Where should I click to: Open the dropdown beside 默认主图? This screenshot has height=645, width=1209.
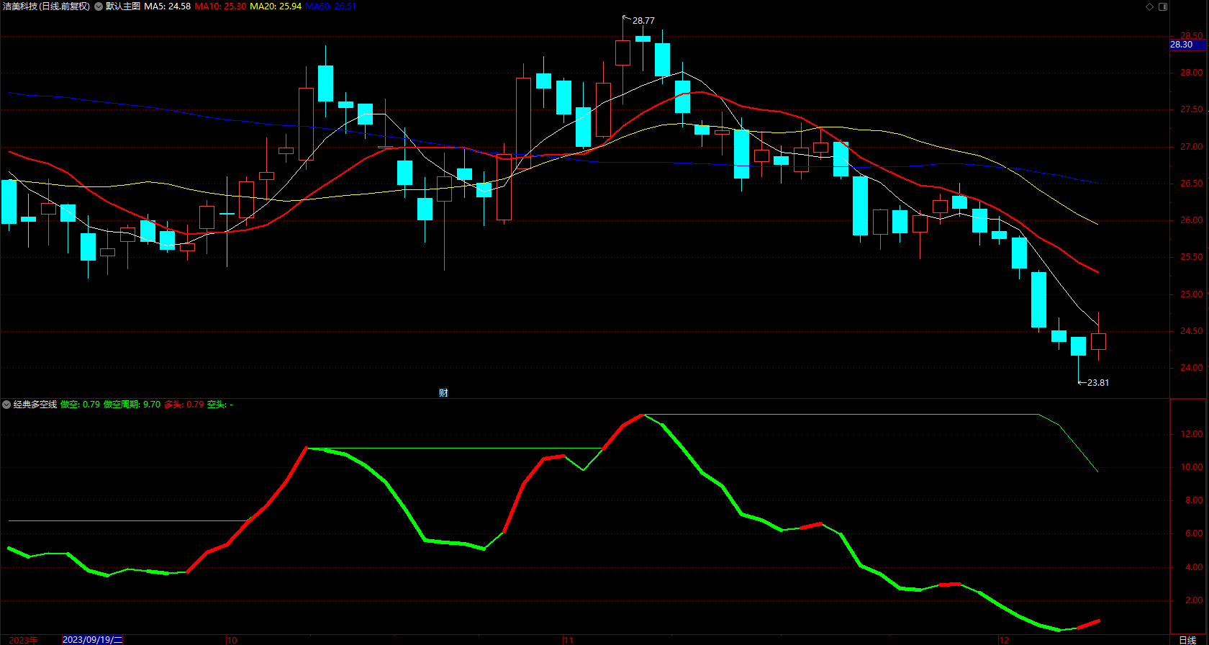[x=99, y=6]
